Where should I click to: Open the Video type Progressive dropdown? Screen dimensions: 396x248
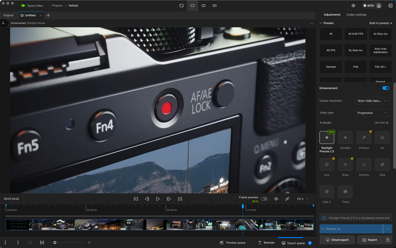coord(372,113)
